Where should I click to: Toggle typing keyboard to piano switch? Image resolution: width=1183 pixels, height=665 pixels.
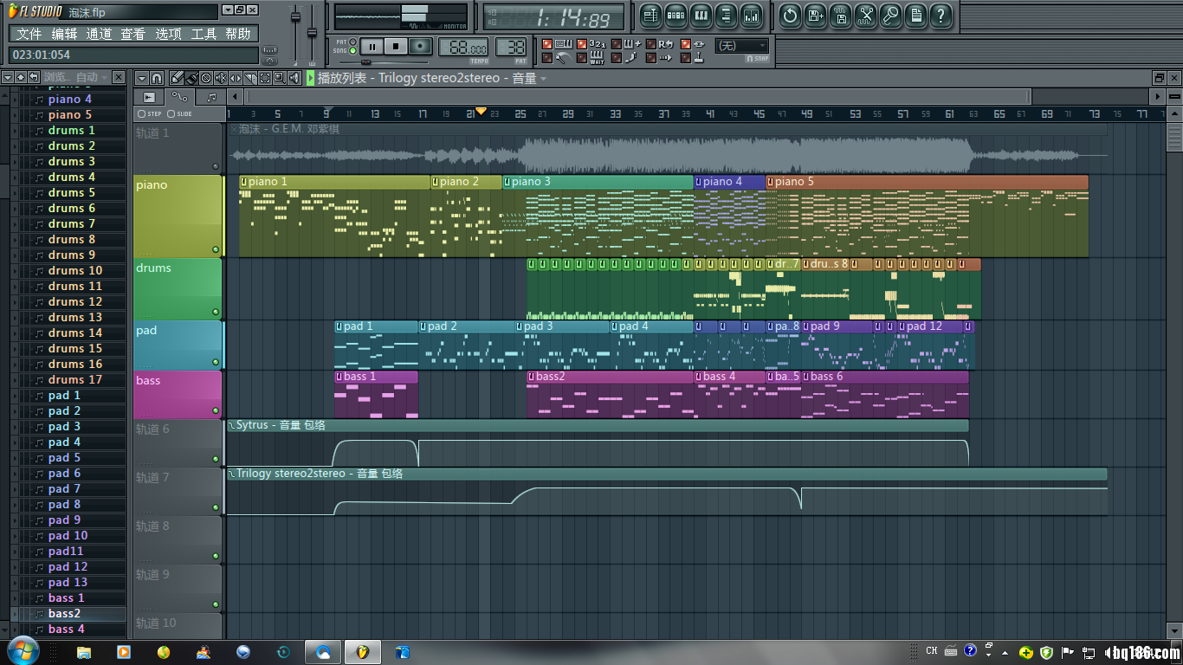click(546, 43)
